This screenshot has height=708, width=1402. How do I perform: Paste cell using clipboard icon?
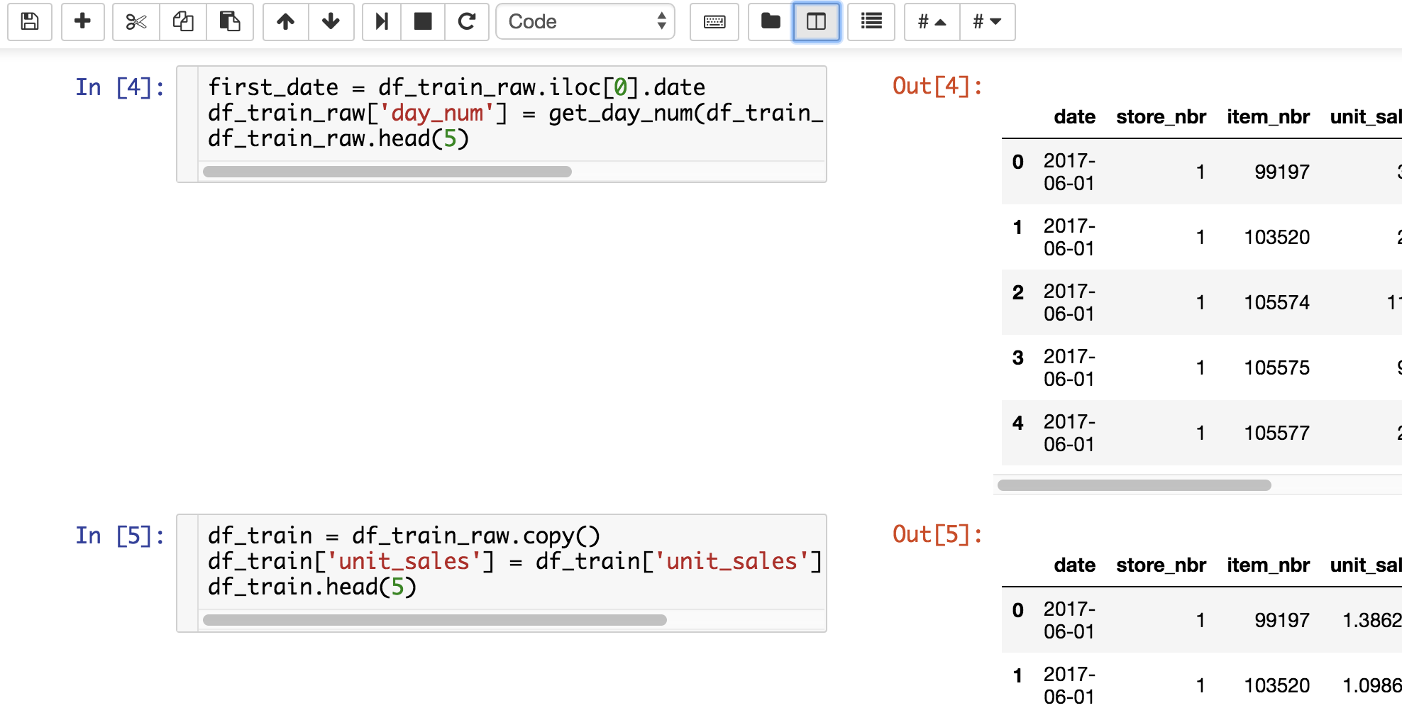pyautogui.click(x=229, y=21)
